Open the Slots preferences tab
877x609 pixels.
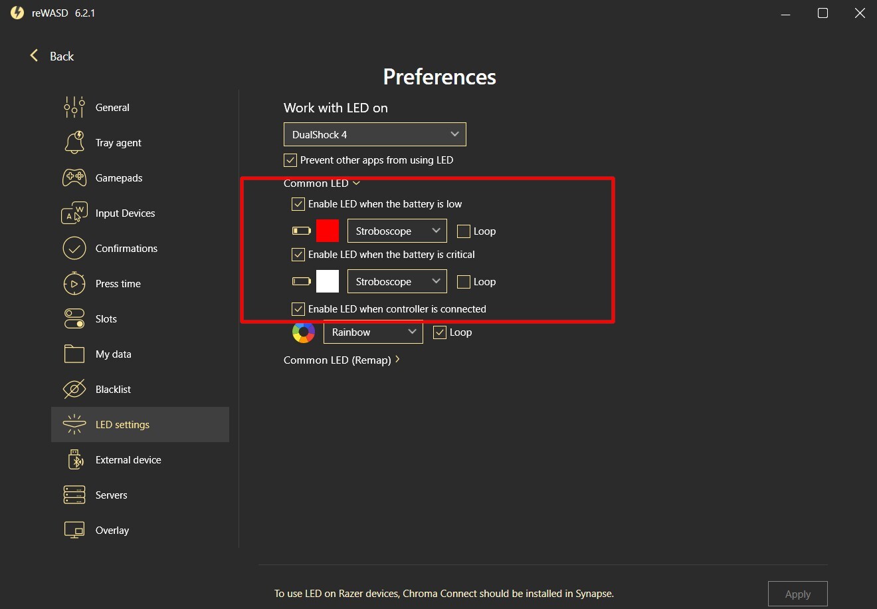tap(106, 319)
